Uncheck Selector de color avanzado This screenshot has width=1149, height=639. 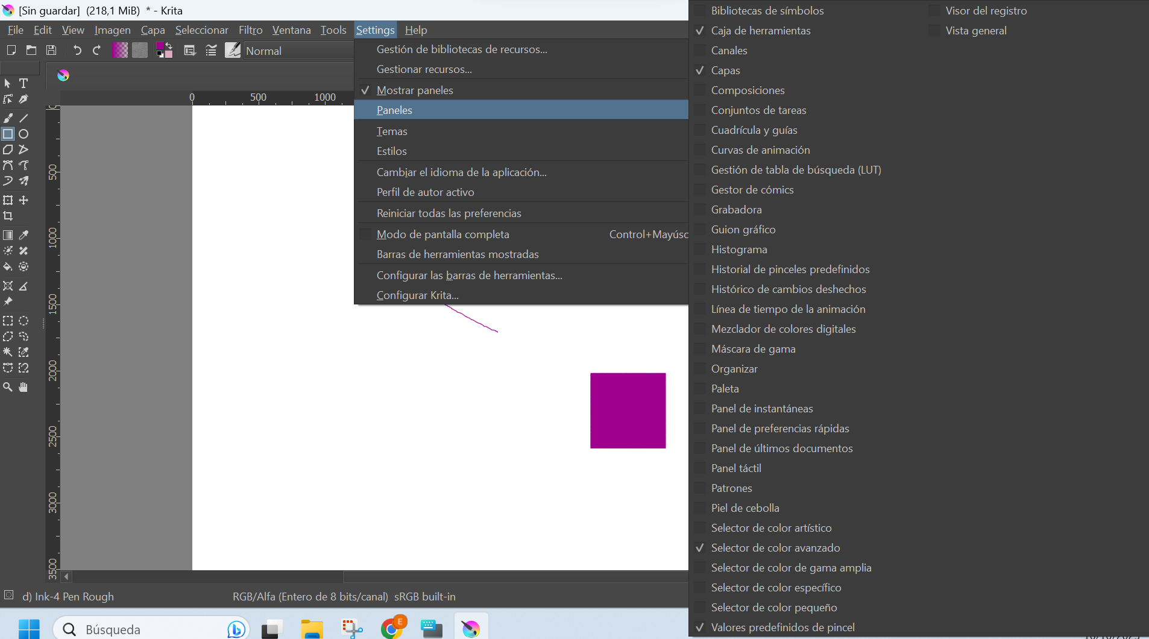coord(700,548)
